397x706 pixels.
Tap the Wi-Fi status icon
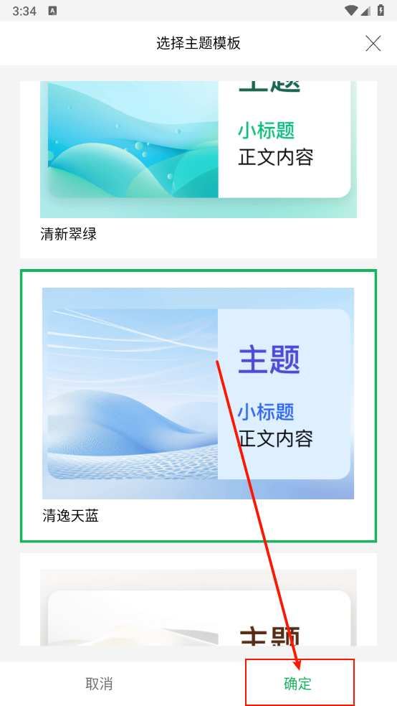coord(350,10)
